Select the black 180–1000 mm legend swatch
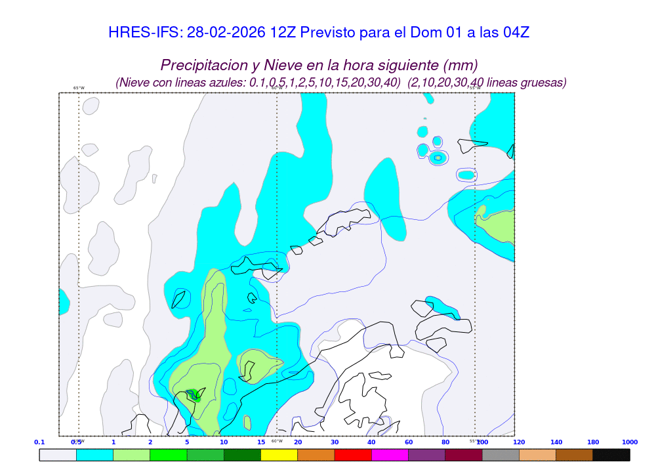Screen dimensions: 656x464 (x=611, y=454)
